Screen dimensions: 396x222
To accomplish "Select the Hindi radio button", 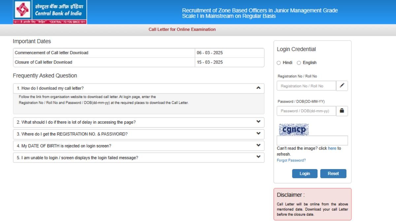I will coord(279,62).
